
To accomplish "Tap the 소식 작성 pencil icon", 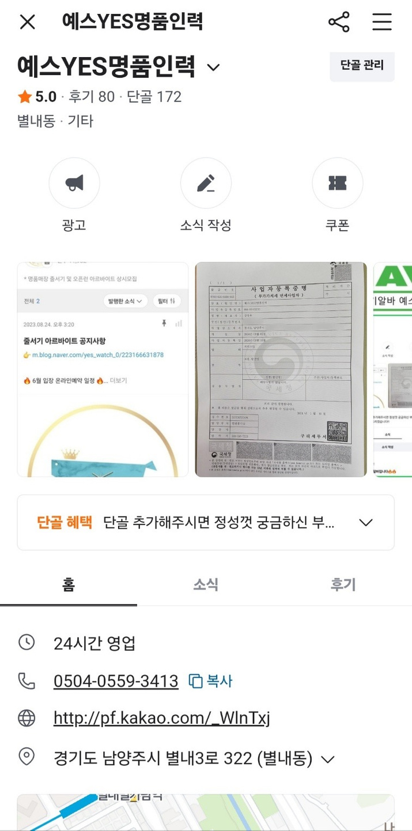I will (206, 183).
